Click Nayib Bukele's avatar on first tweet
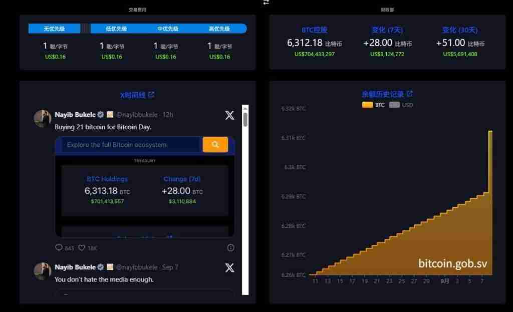Screen dimensions: 513x312 43,119
